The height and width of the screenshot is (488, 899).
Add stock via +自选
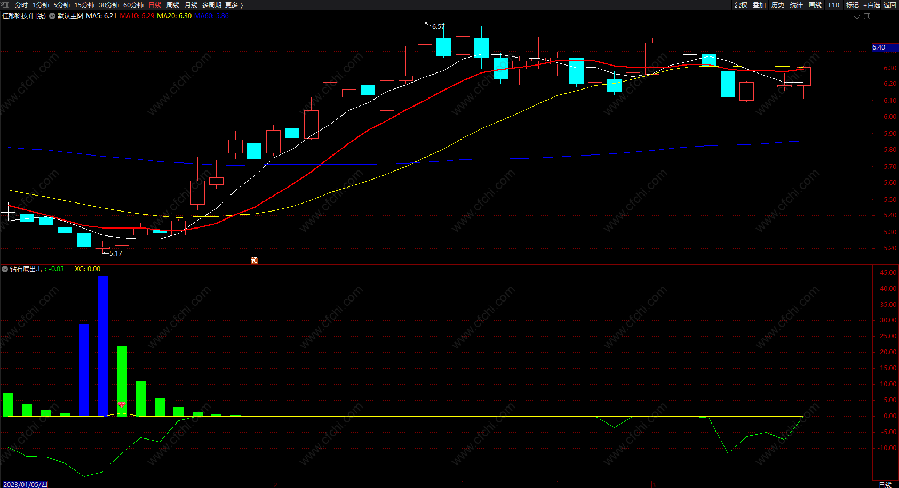[872, 5]
